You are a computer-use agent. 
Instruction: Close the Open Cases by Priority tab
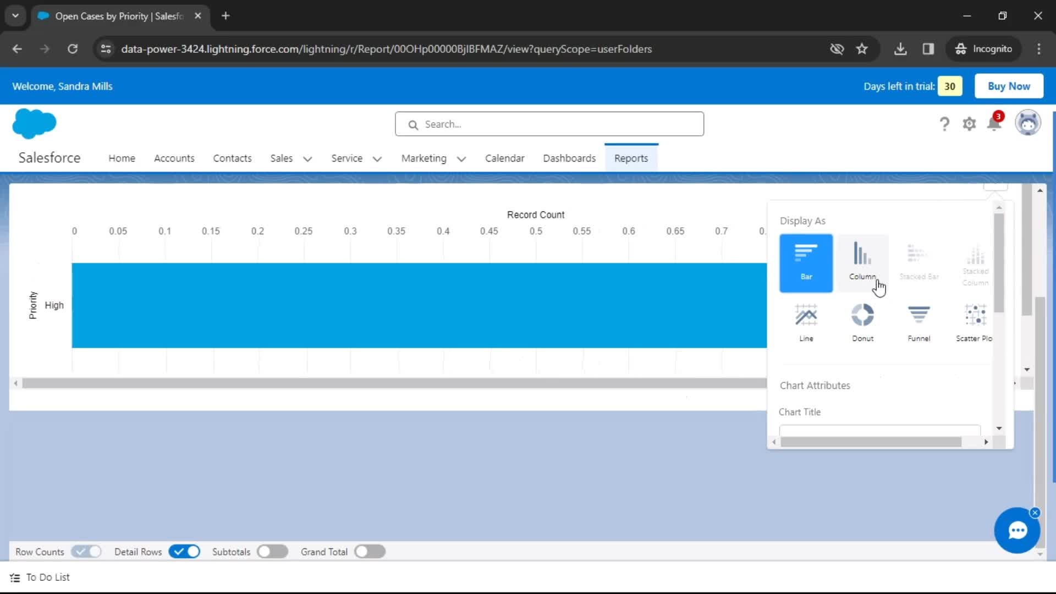click(198, 16)
